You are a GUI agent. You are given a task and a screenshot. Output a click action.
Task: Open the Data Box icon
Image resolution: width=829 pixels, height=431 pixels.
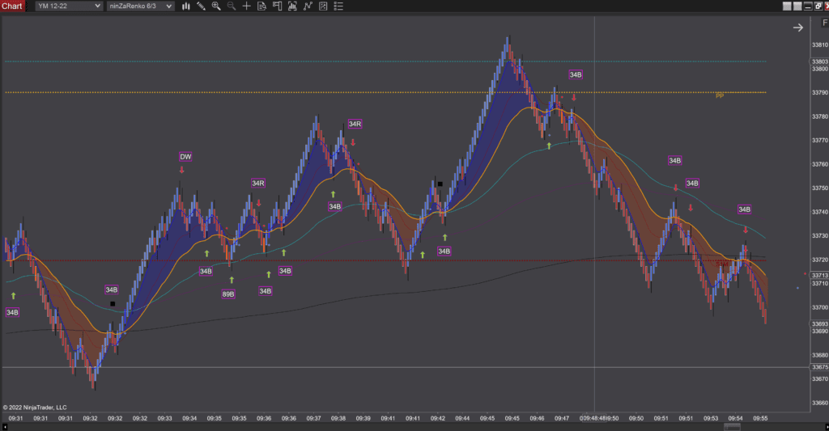pyautogui.click(x=261, y=6)
